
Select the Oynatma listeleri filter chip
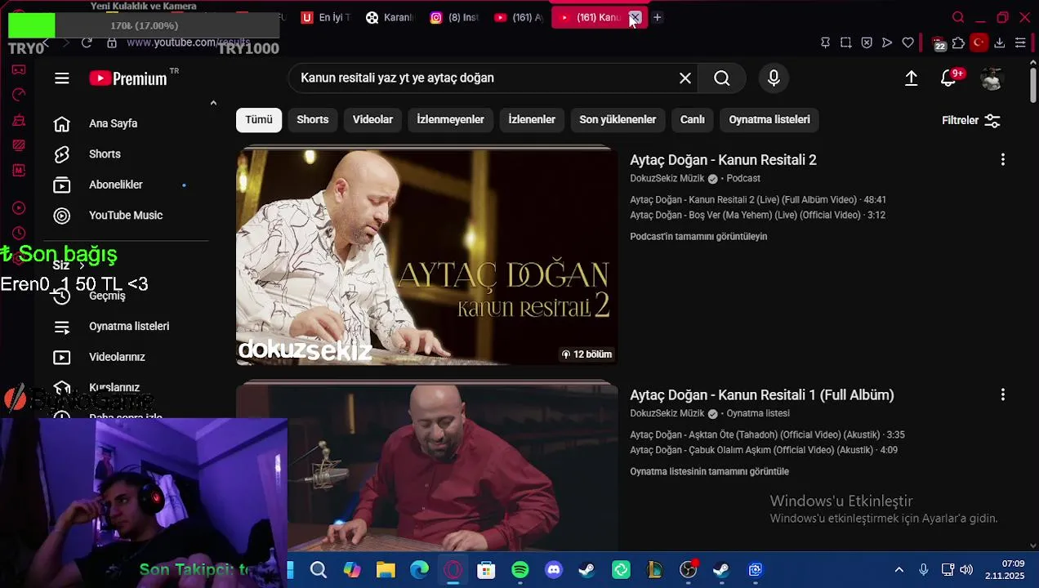(x=769, y=120)
